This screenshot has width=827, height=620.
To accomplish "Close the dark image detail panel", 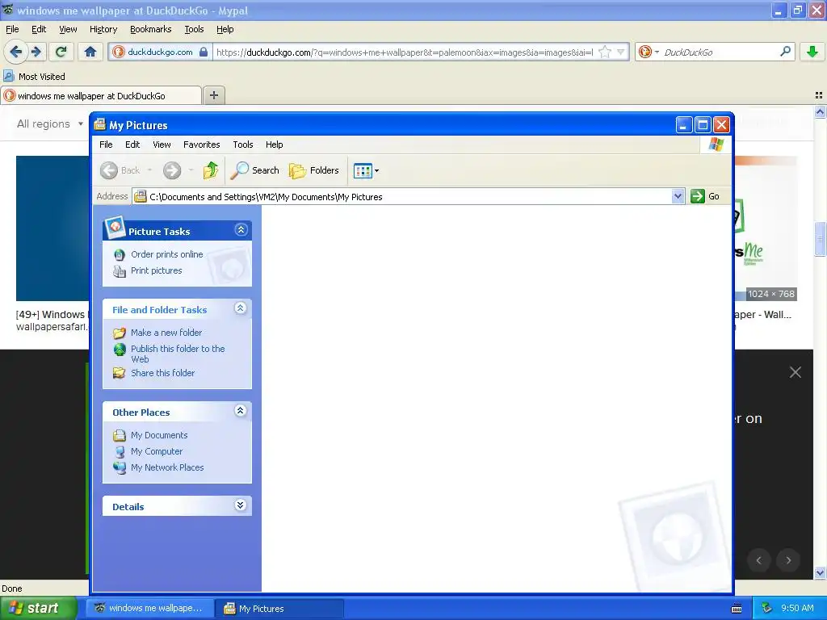I will pos(796,372).
